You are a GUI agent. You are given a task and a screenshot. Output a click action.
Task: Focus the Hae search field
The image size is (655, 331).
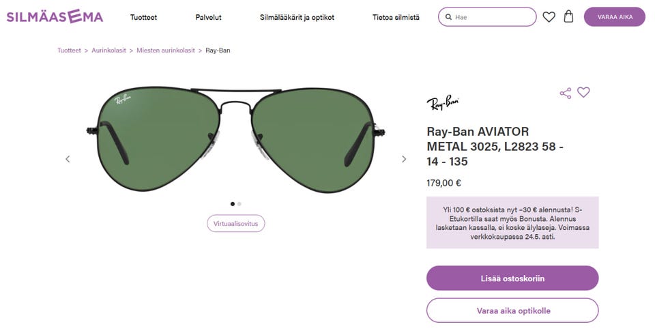tap(487, 17)
